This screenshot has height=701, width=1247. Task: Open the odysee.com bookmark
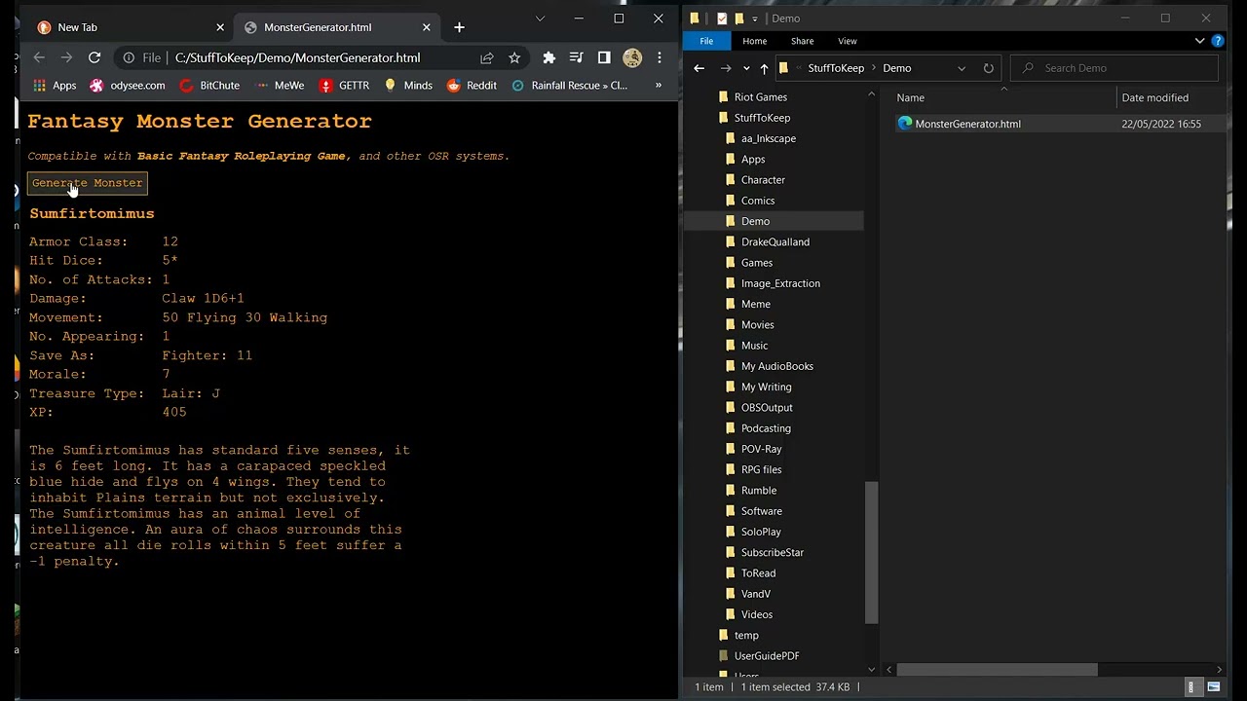128,86
